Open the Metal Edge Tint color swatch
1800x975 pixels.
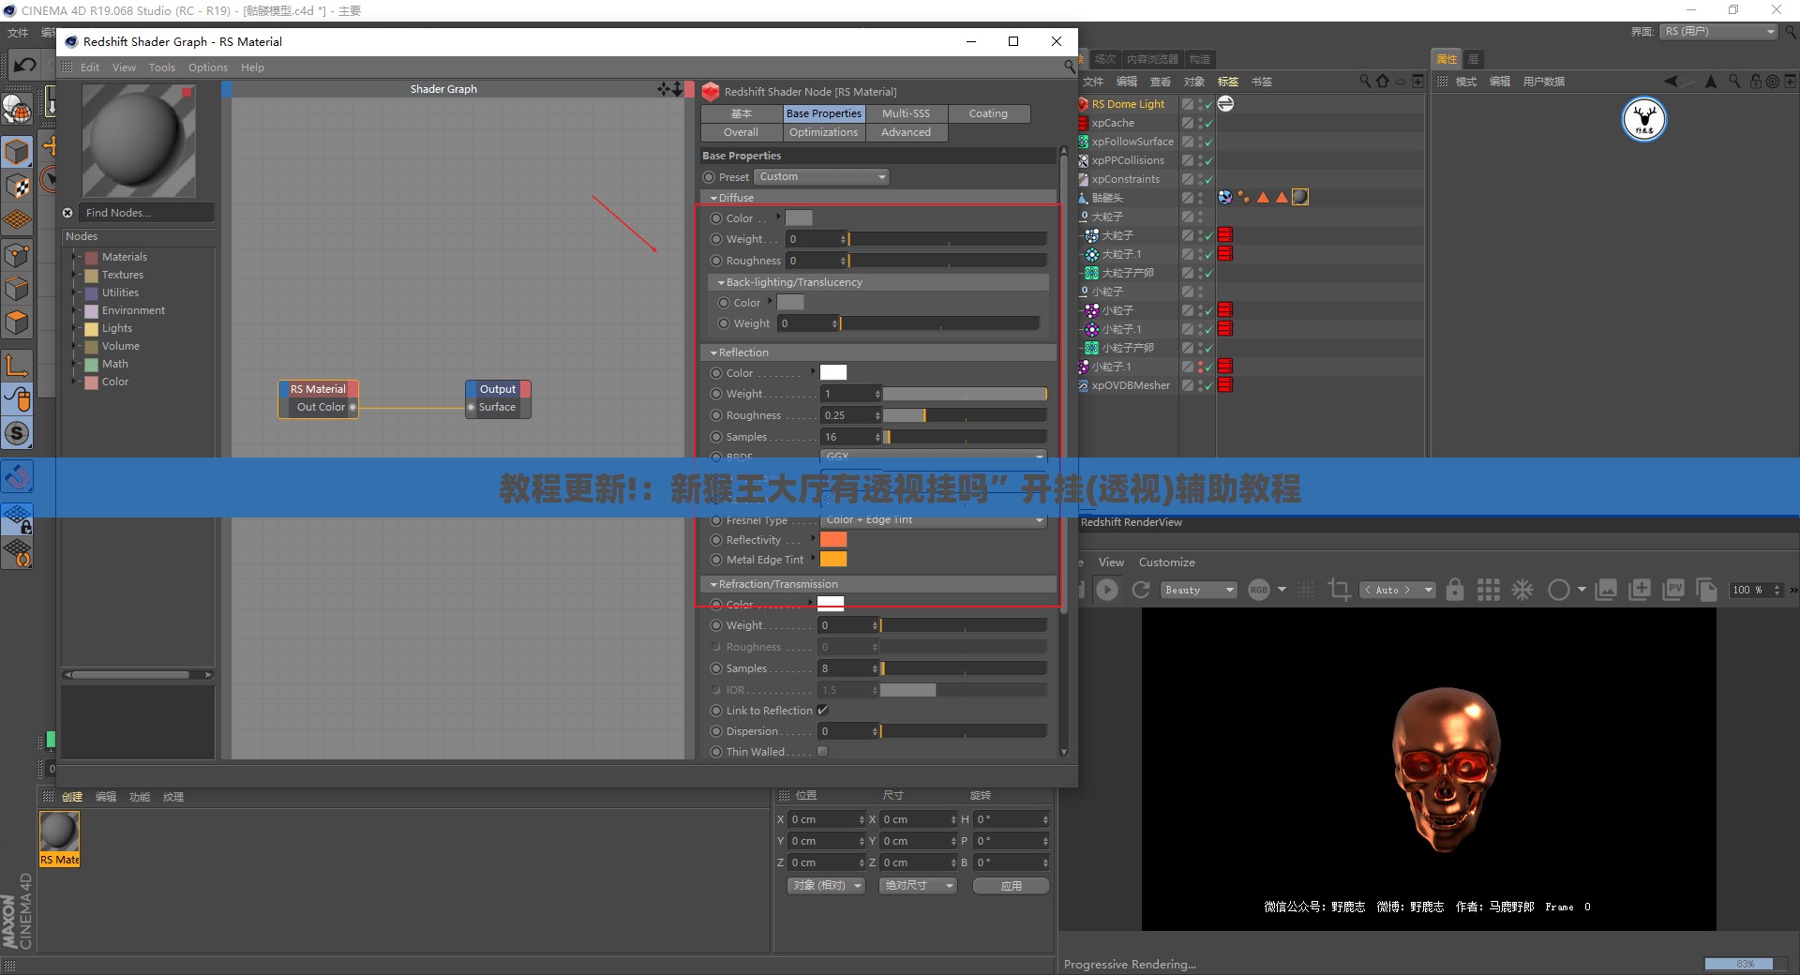point(833,560)
